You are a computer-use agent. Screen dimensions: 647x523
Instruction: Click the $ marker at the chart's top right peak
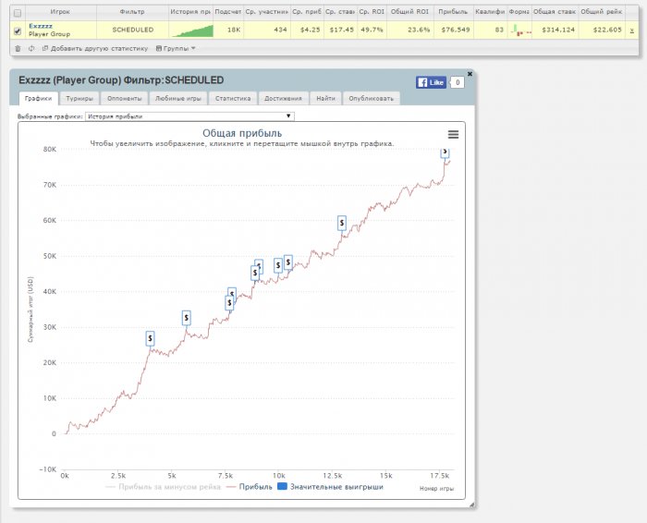445,152
